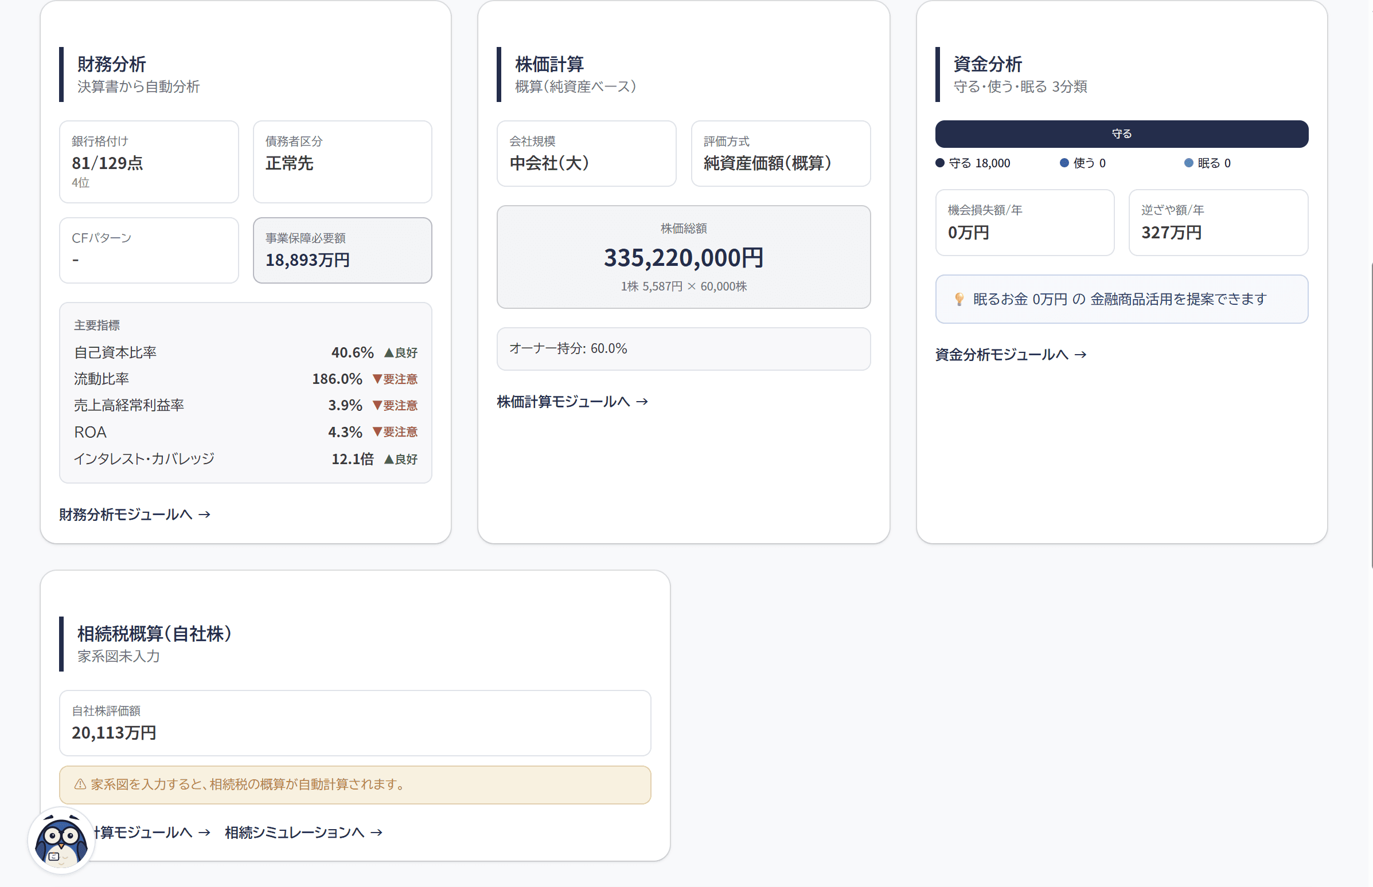Click the 家系図を入力すると warning banner

355,784
